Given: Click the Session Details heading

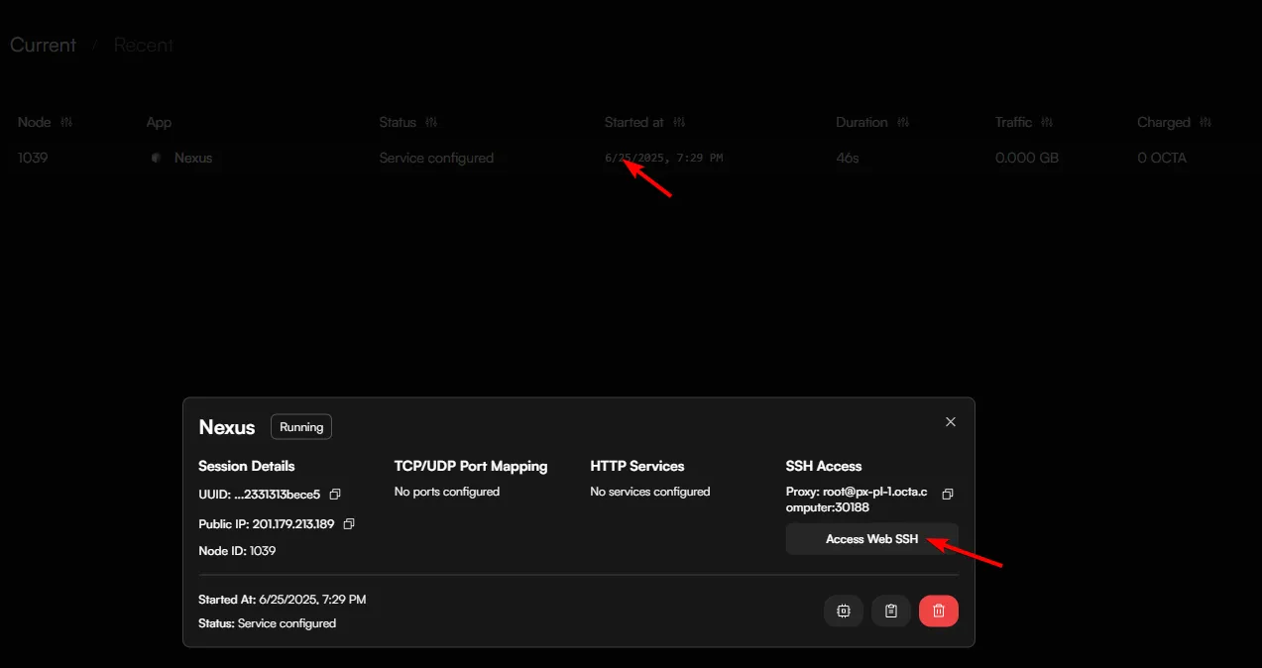Looking at the screenshot, I should (247, 466).
